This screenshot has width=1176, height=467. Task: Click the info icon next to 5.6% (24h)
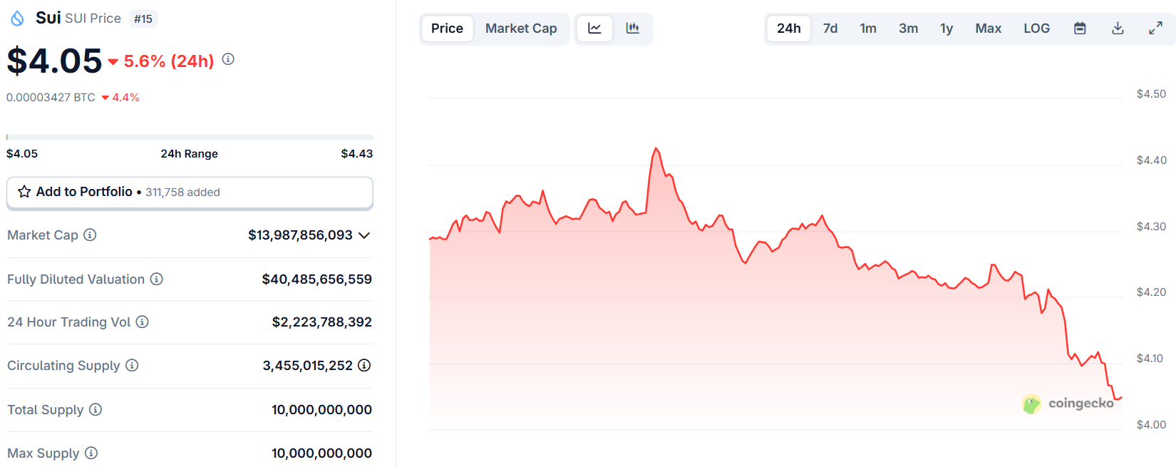pos(228,59)
